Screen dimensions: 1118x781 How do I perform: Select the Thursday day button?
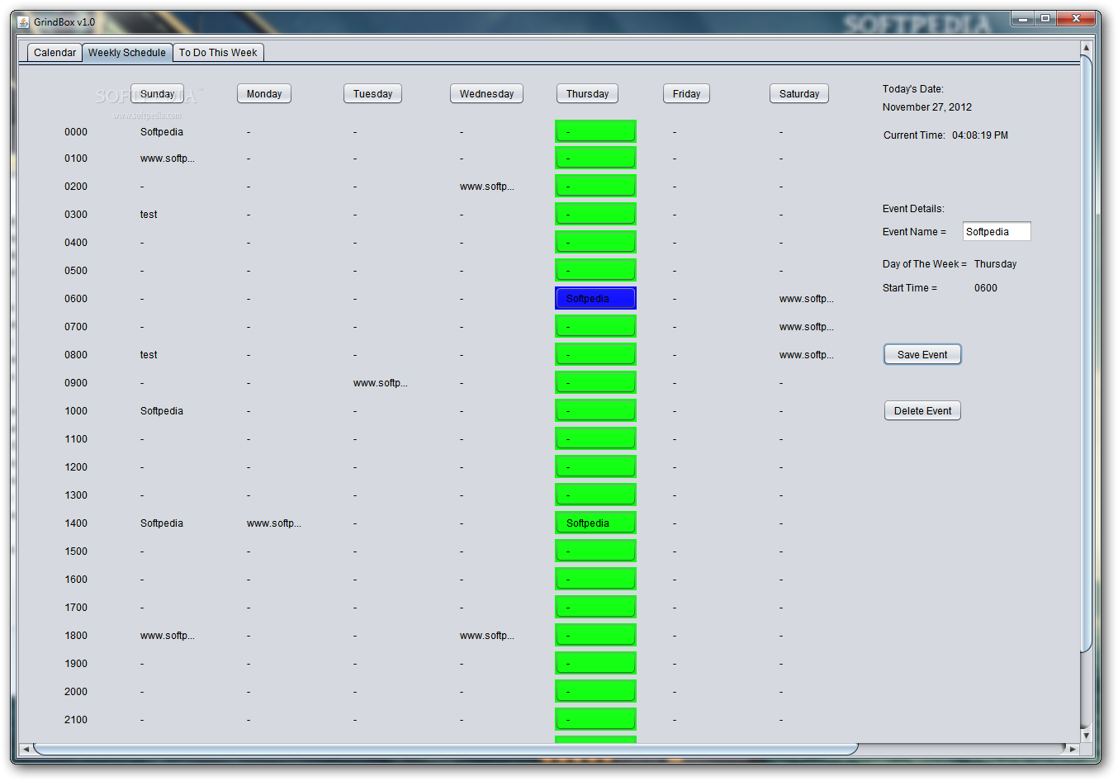[587, 94]
